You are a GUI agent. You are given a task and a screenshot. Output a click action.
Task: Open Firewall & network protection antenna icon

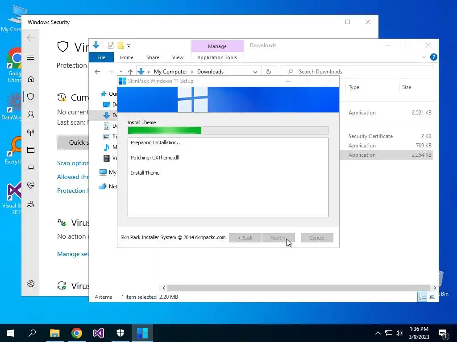pos(31,132)
